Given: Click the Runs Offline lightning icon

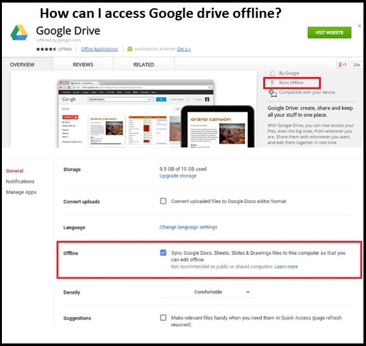Looking at the screenshot, I should [x=272, y=82].
